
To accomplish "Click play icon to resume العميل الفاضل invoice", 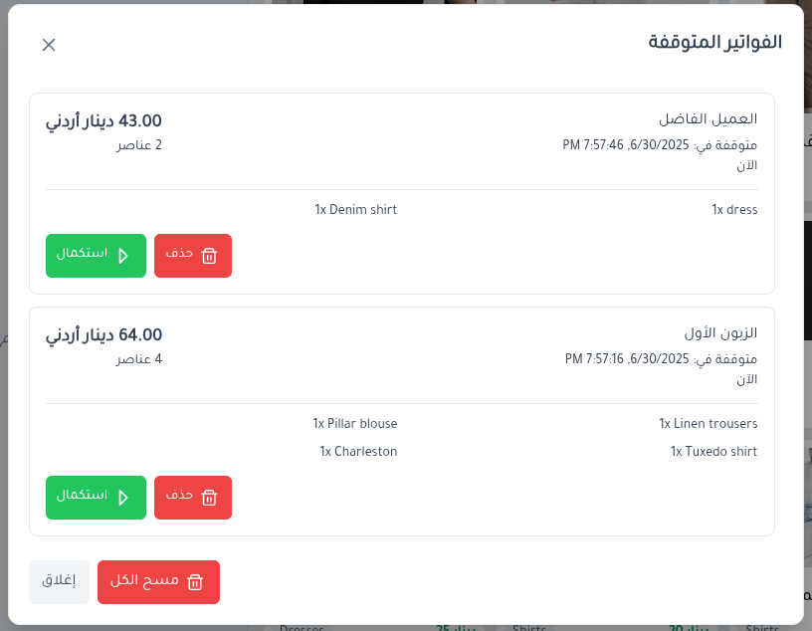I will click(x=123, y=256).
